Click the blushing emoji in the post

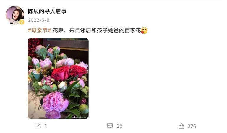[x=144, y=30]
